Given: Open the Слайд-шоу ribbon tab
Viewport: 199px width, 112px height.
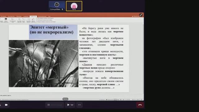Looking at the screenshot, I should coord(33,16).
